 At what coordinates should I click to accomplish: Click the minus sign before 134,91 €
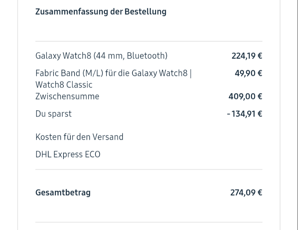pyautogui.click(x=229, y=114)
